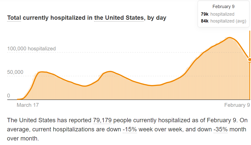This screenshot has width=251, height=145.
Task: Click the tooltip's "February 9" date header
Action: click(x=223, y=7)
